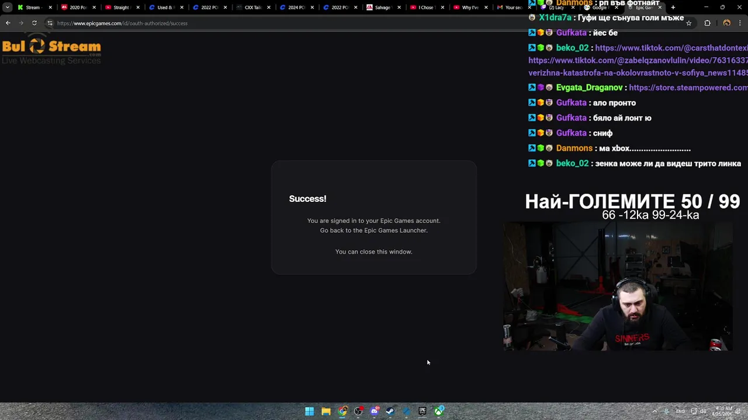Open the tab search dropdown
The width and height of the screenshot is (748, 420).
(x=8, y=8)
